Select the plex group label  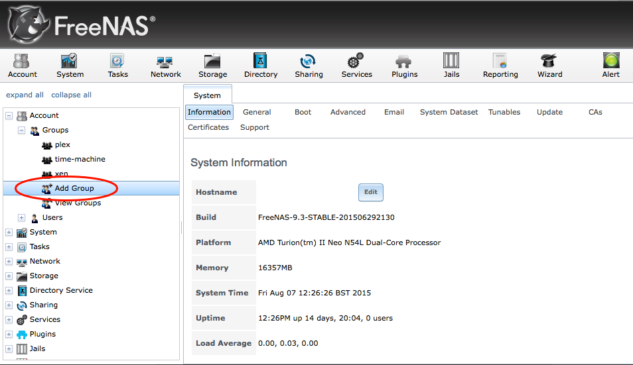click(62, 144)
